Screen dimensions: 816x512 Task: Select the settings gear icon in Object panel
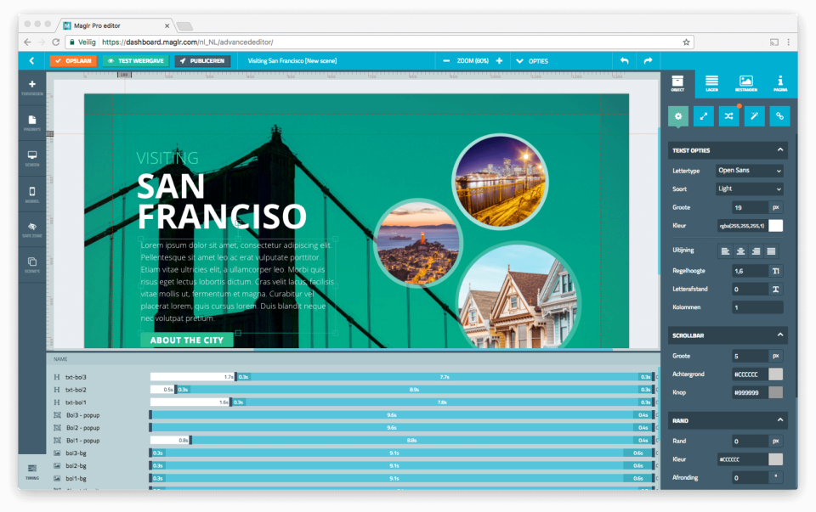point(679,116)
